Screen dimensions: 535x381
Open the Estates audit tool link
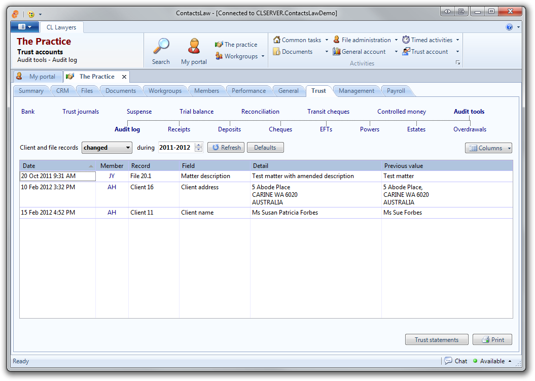(x=416, y=129)
